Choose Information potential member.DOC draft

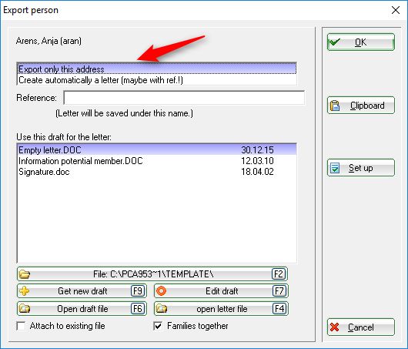(x=157, y=161)
